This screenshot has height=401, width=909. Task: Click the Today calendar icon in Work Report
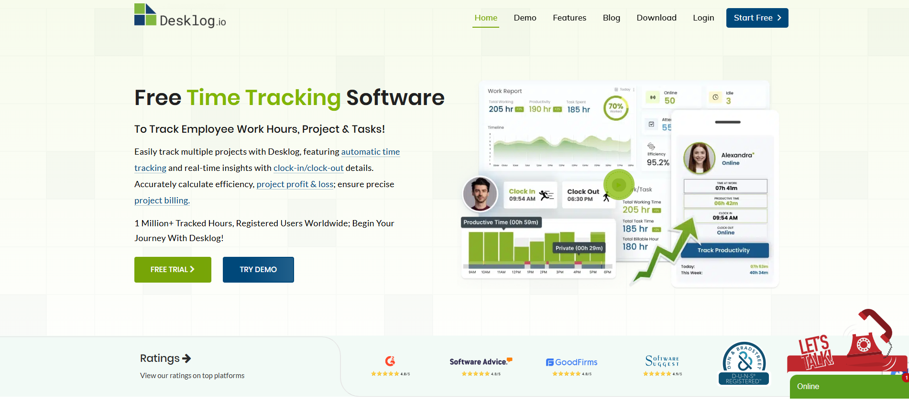coord(616,89)
